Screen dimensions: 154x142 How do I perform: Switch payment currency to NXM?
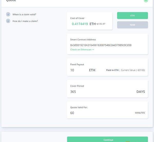[x=132, y=25]
